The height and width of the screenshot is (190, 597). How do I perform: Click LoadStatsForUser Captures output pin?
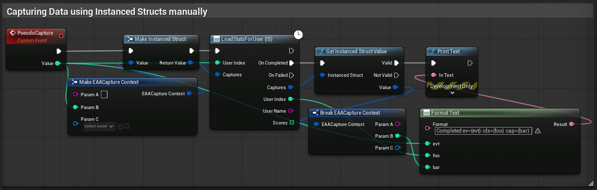coord(291,87)
